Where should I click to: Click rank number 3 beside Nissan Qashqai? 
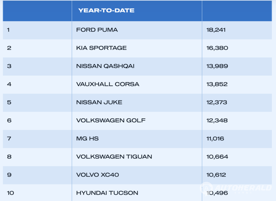point(9,66)
